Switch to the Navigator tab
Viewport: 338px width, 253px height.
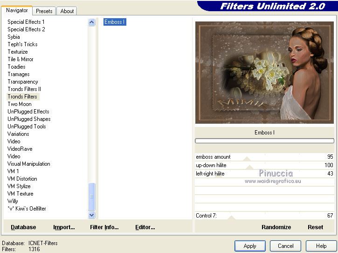click(x=17, y=10)
